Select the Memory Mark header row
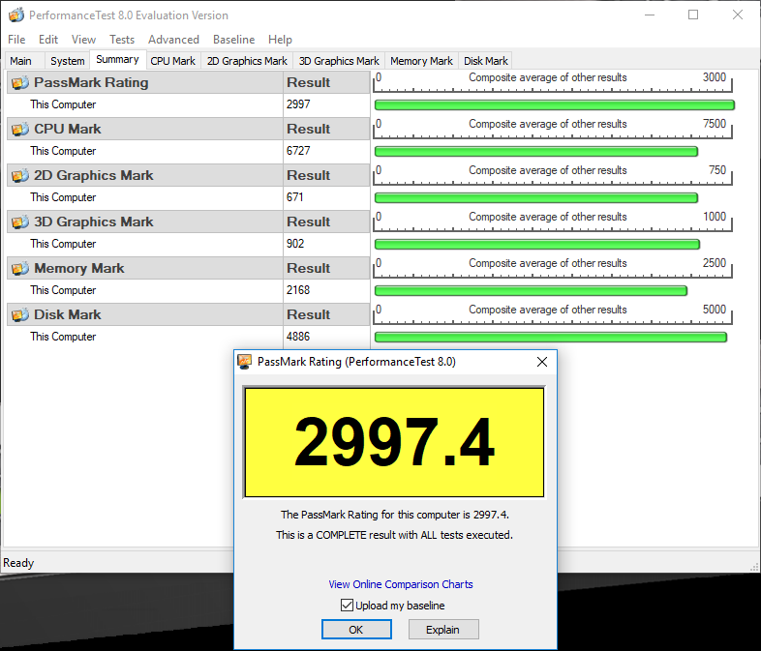The width and height of the screenshot is (761, 651). pos(188,268)
